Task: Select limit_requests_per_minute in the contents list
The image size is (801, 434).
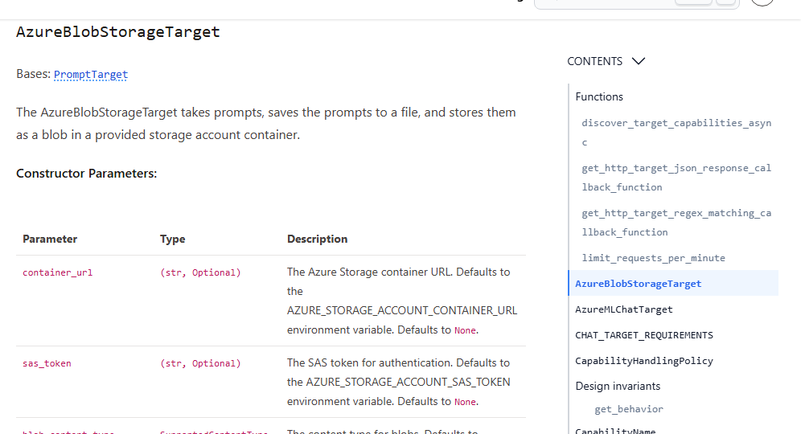Action: [x=653, y=258]
